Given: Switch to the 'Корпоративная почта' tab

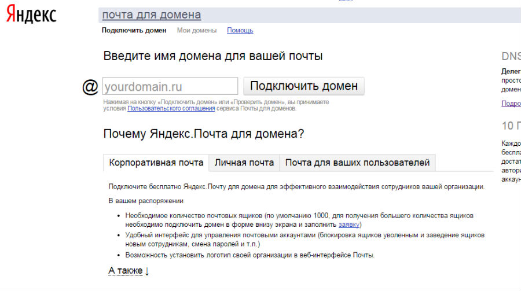Looking at the screenshot, I should [x=156, y=163].
